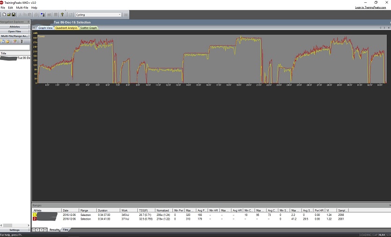The width and height of the screenshot is (391, 237).
Task: Click the New file toolbar icon
Action: coord(4,15)
